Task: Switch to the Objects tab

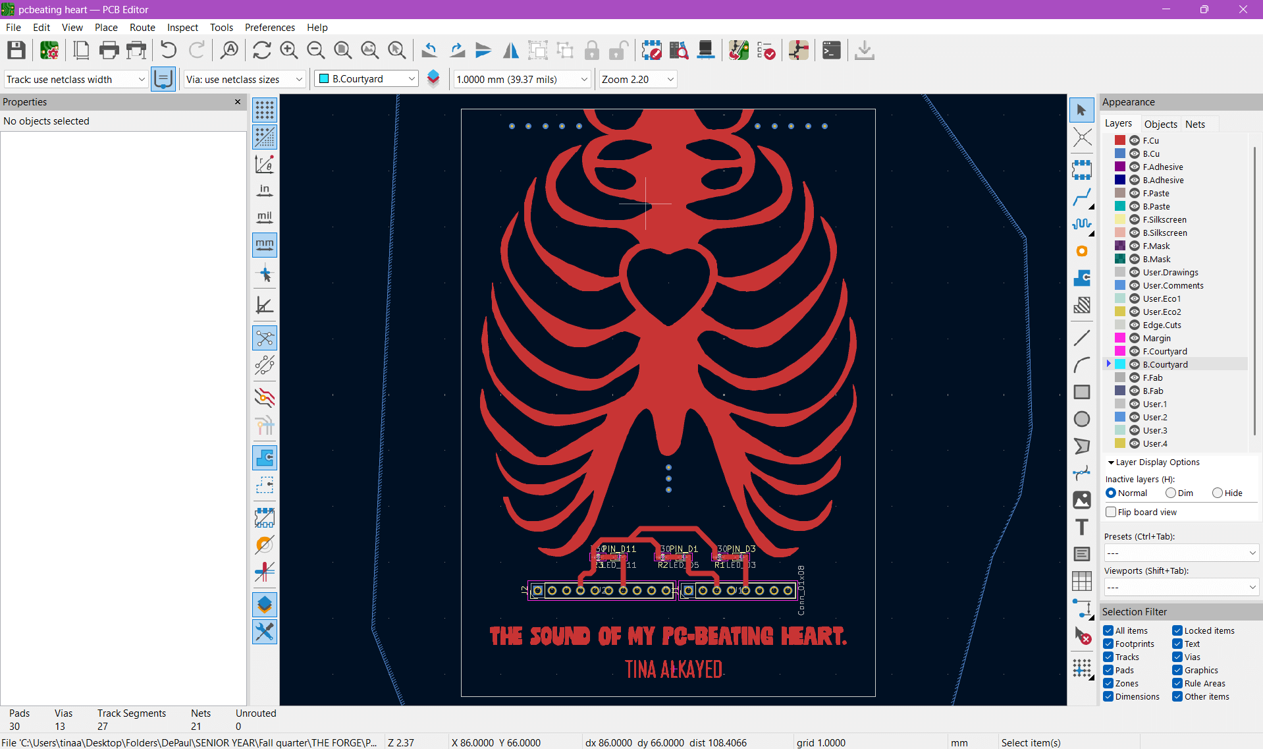Action: pyautogui.click(x=1161, y=124)
